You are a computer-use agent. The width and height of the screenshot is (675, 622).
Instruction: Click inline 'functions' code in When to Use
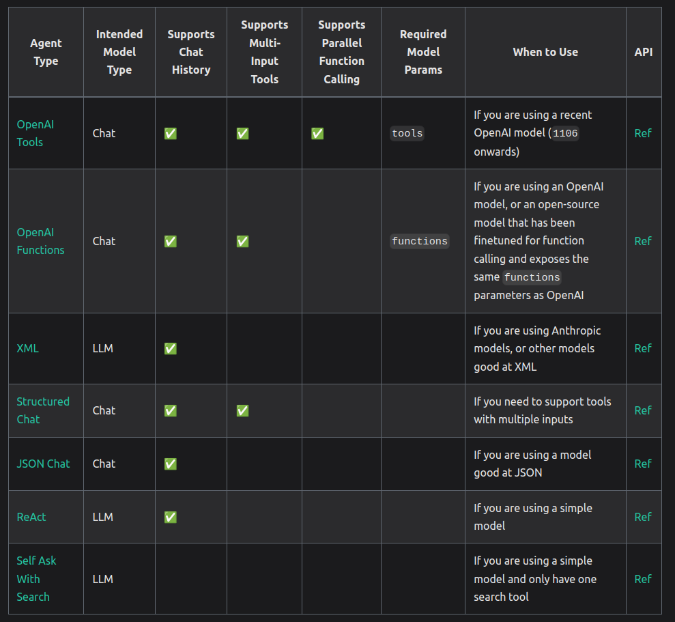coord(532,277)
